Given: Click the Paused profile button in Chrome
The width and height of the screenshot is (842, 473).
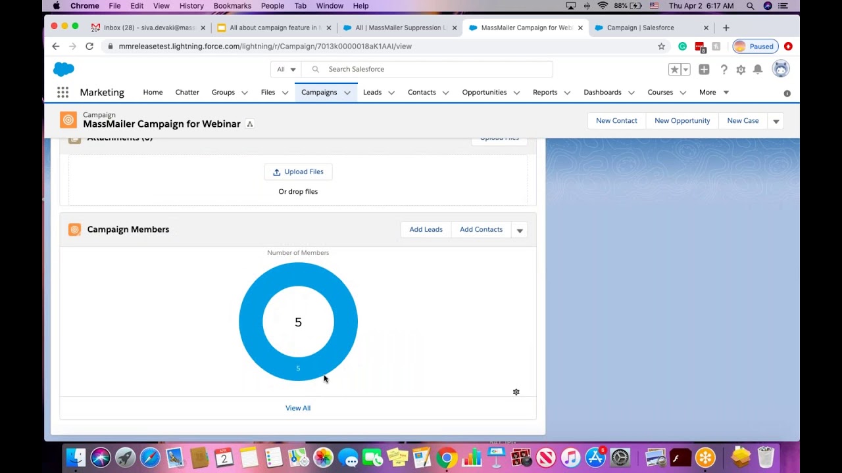Looking at the screenshot, I should 755,46.
